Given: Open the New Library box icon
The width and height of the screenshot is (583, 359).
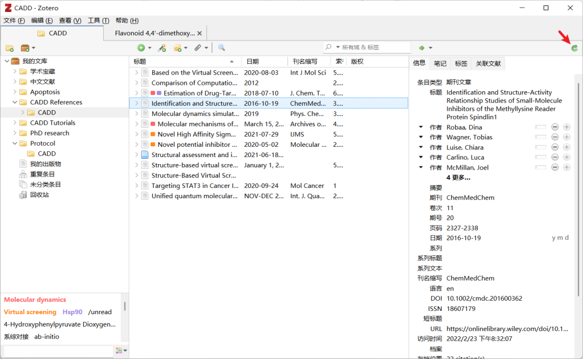Looking at the screenshot, I should tap(25, 48).
